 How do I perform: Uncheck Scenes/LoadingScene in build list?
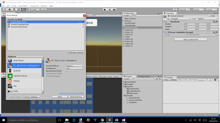pos(9,24)
